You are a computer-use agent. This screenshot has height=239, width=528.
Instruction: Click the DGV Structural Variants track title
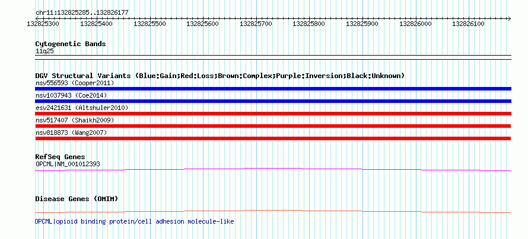point(220,76)
